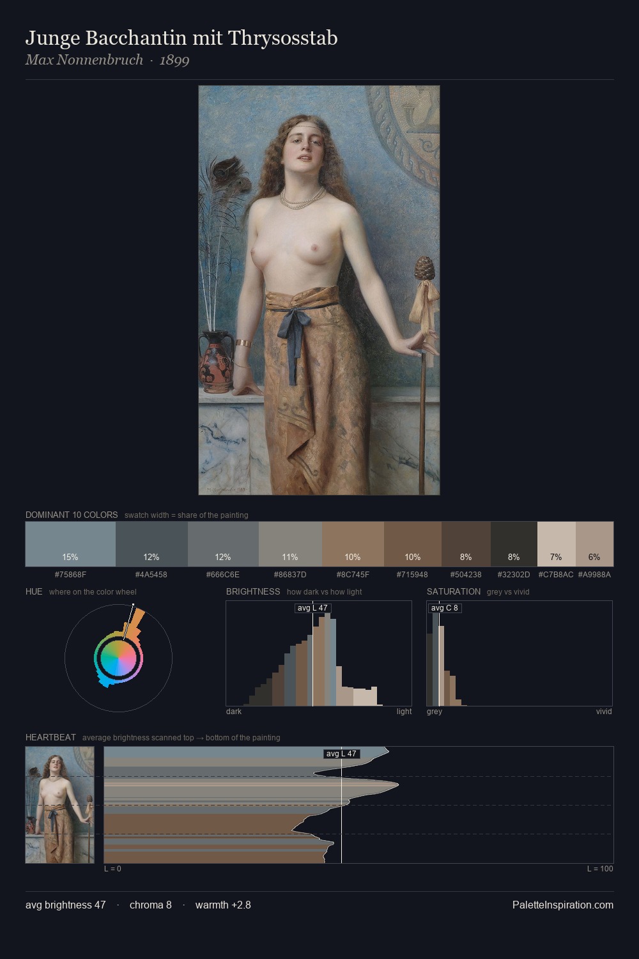Click the 'avg C 8' saturation label
Screen dimensions: 639x959
[445, 608]
